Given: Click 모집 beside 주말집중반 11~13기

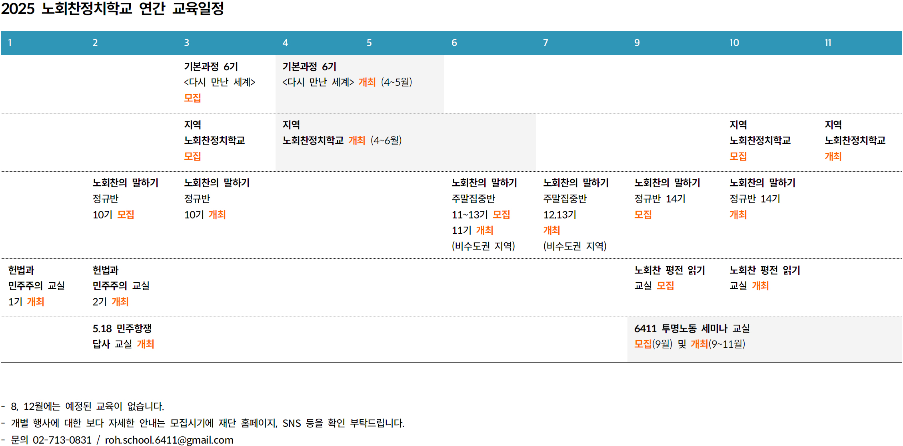Looking at the screenshot, I should pos(501,215).
